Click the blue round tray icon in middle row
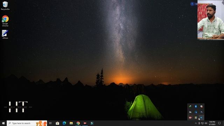The width and height of the screenshot is (224, 126). 196,112
